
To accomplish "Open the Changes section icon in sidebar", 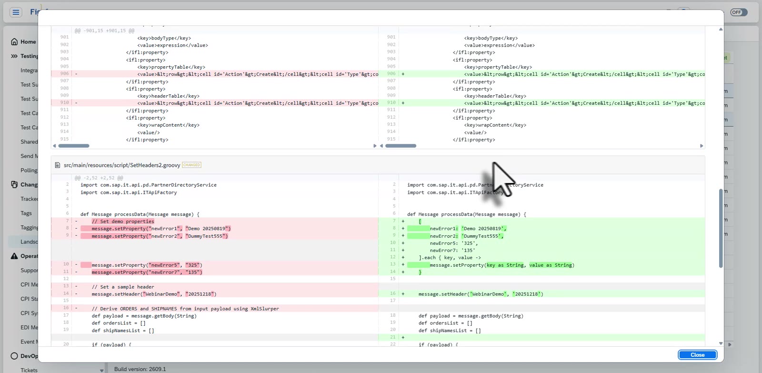I will pos(14,185).
